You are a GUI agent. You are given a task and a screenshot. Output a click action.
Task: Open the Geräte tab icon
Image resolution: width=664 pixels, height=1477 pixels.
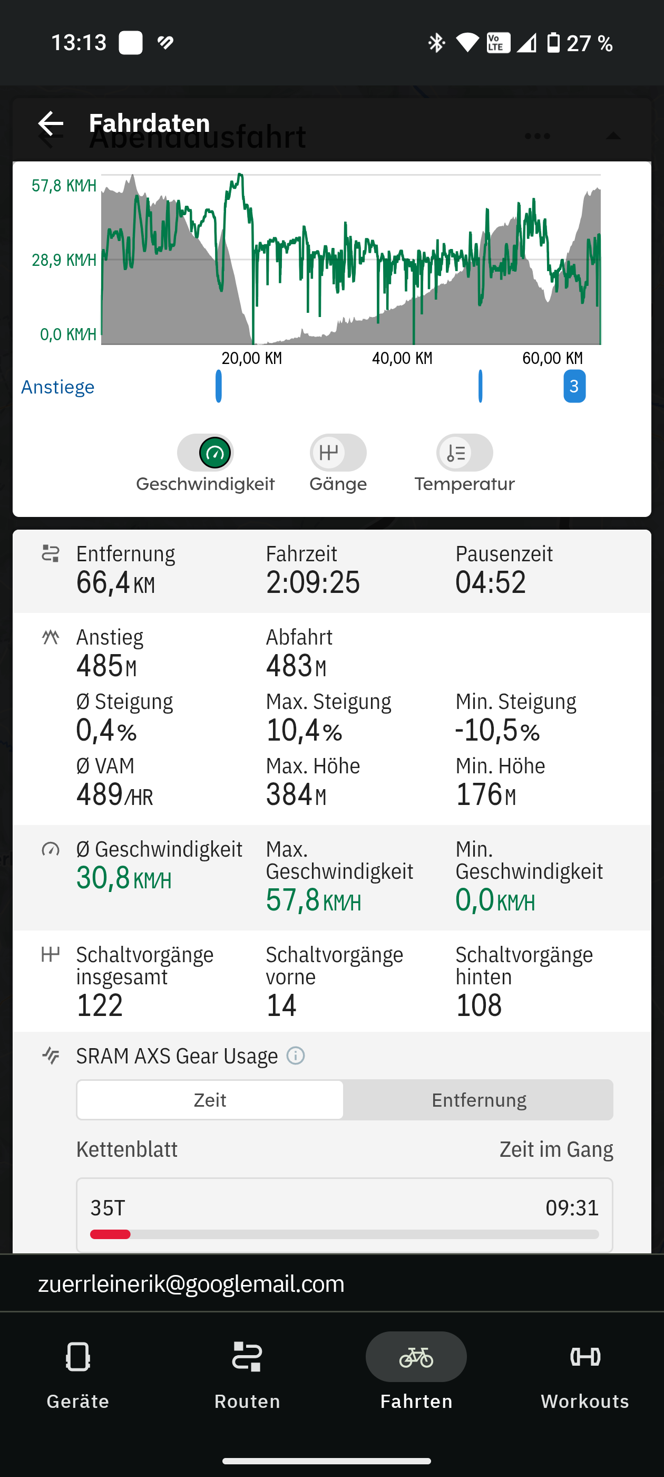[x=78, y=1357]
